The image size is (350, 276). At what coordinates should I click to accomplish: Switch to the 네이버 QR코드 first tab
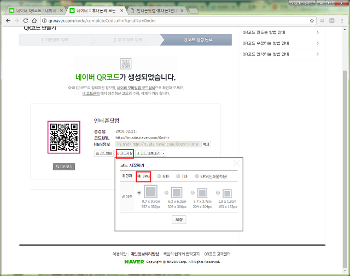(x=36, y=10)
